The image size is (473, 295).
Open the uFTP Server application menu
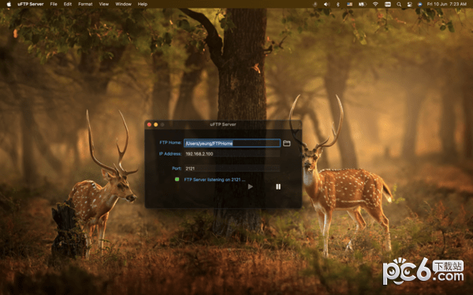click(31, 4)
